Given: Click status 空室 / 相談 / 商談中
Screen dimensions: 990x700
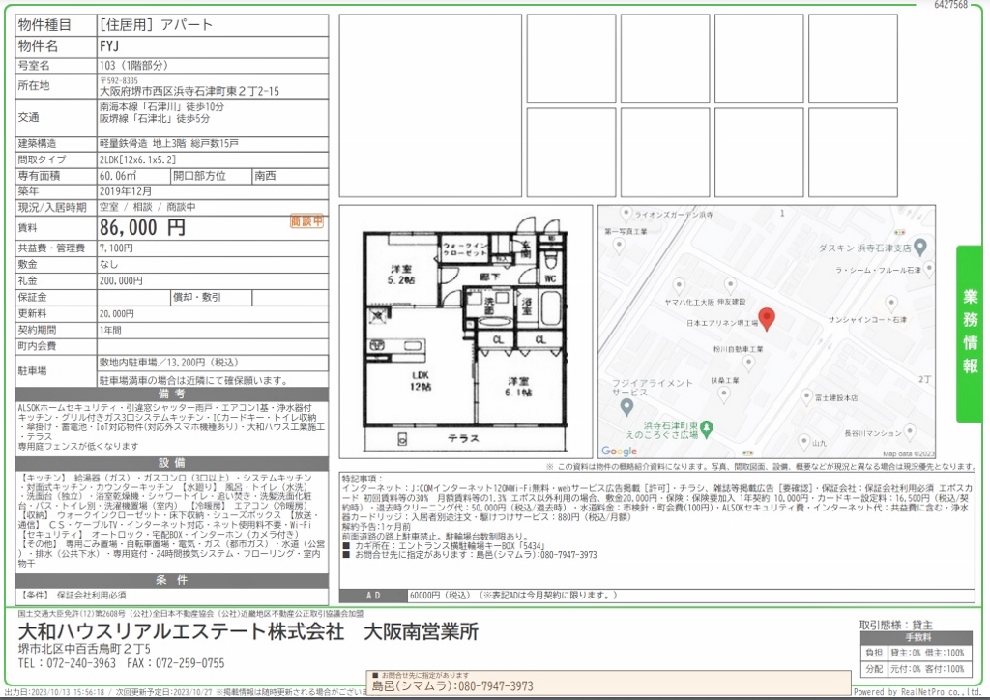Looking at the screenshot, I should (147, 207).
